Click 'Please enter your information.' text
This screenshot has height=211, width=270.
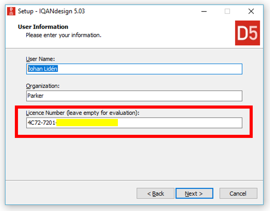tap(64, 35)
